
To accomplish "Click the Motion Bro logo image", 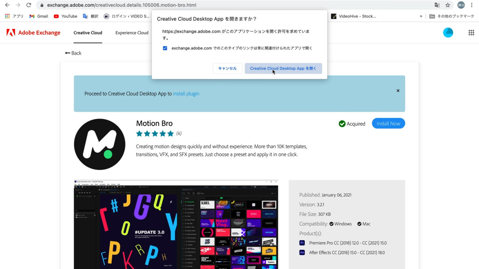I will coord(99,144).
